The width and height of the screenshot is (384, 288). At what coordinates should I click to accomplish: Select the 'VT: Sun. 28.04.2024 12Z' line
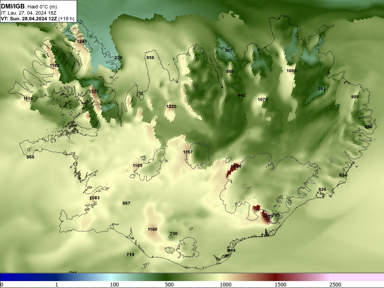29,18
